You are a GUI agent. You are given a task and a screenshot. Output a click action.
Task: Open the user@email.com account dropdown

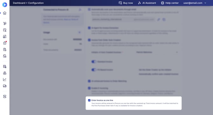click(195, 3)
